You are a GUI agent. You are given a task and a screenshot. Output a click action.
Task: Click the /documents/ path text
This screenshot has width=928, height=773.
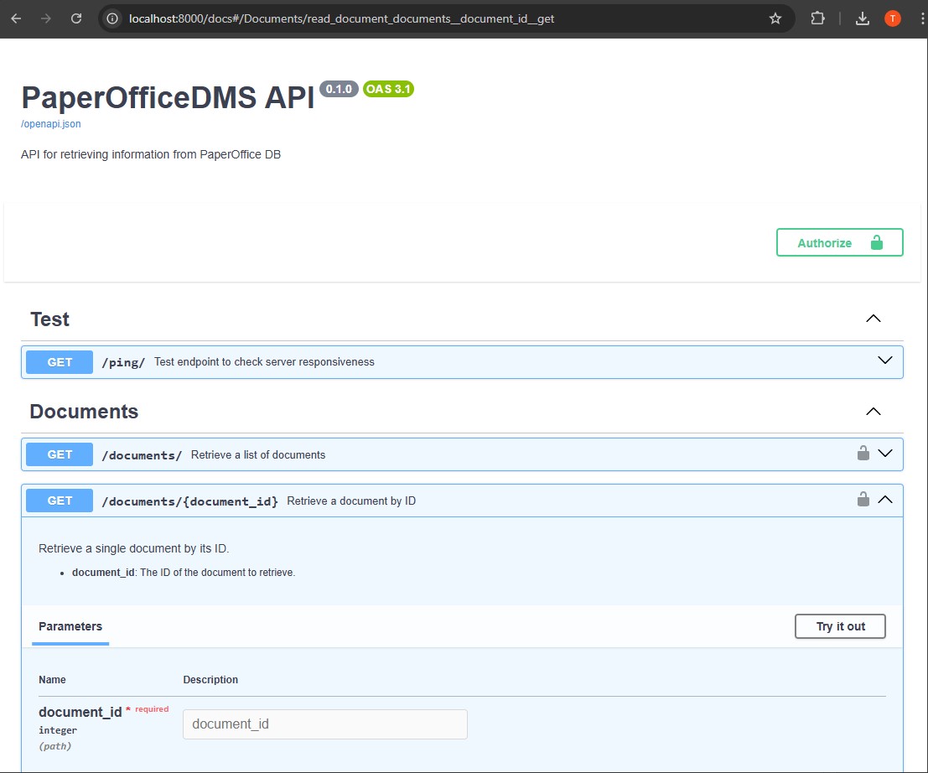(142, 455)
